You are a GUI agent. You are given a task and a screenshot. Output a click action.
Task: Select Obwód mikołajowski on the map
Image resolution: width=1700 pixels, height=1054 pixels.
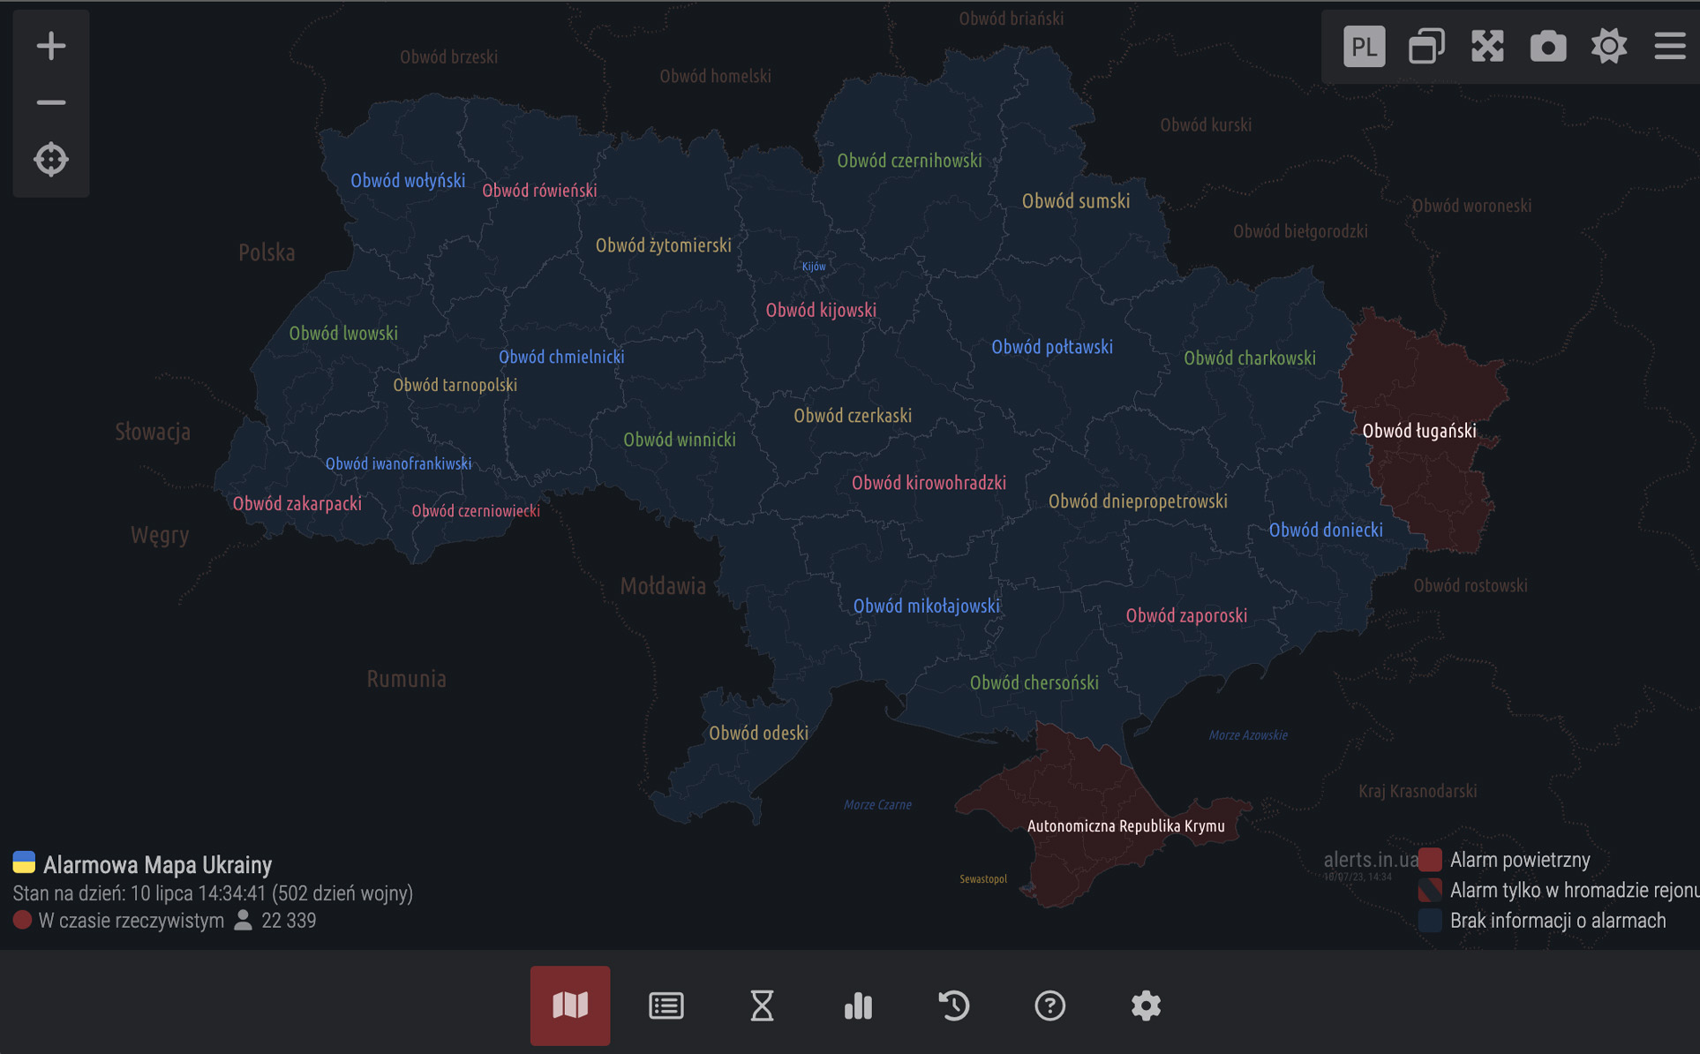click(927, 606)
